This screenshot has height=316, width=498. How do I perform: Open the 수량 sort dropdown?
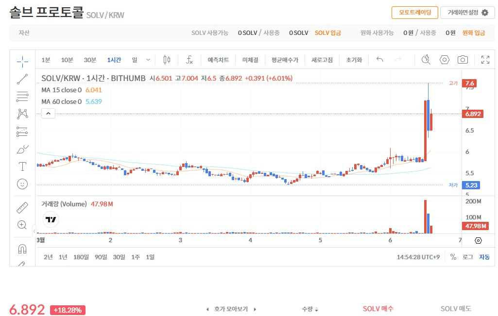tap(309, 309)
